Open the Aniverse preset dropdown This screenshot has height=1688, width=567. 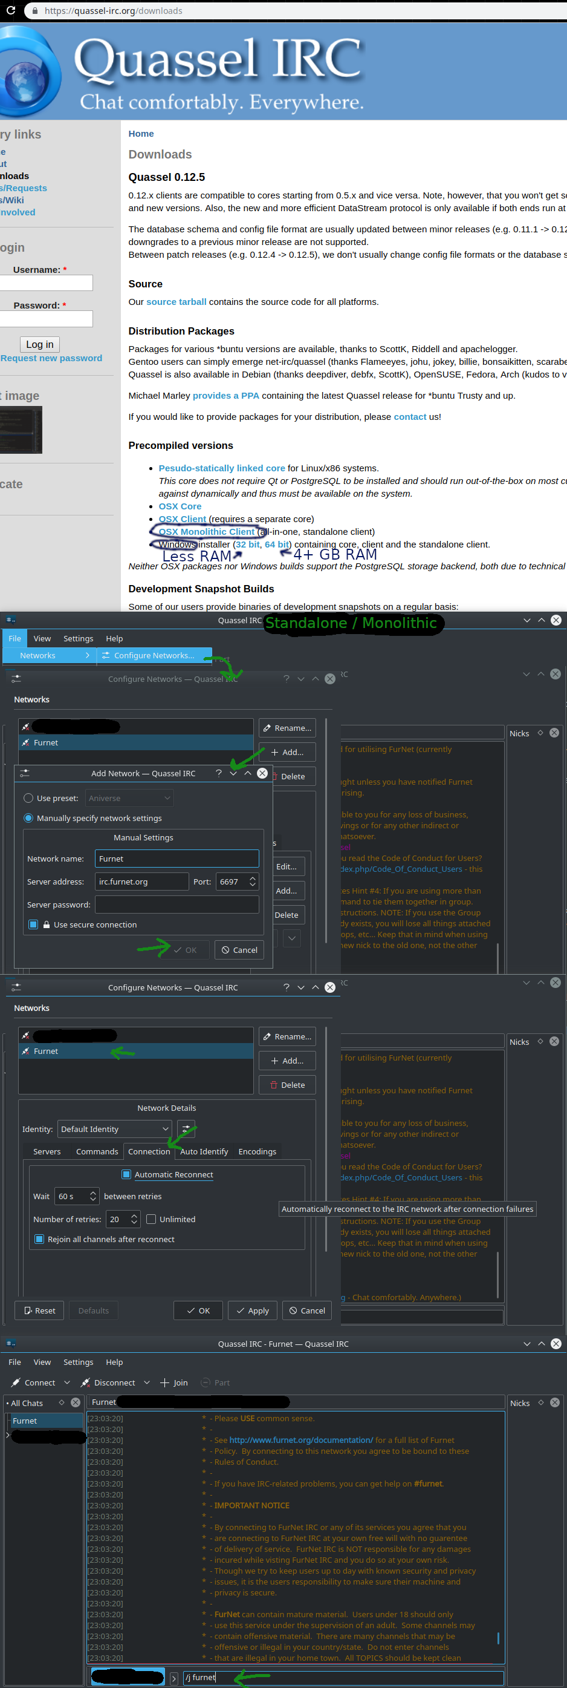pyautogui.click(x=129, y=798)
